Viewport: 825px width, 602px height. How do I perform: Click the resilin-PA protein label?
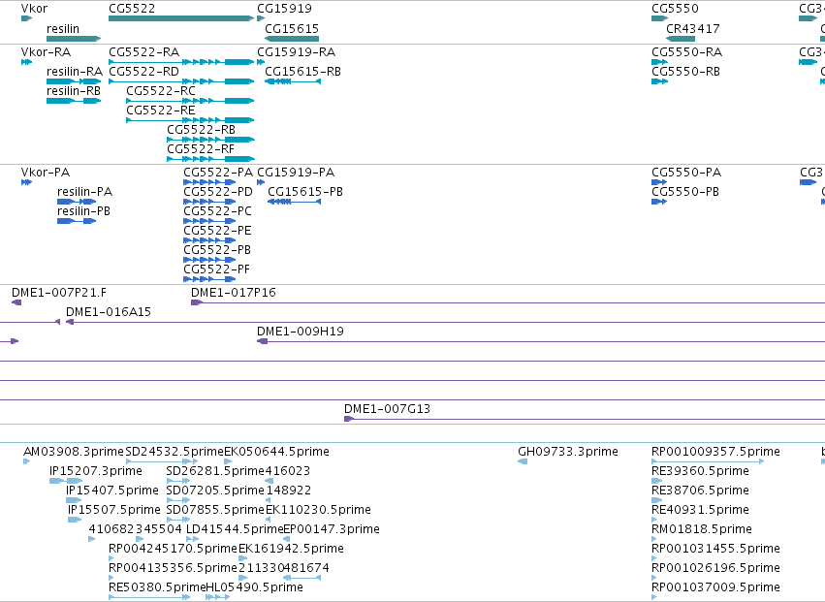[84, 192]
